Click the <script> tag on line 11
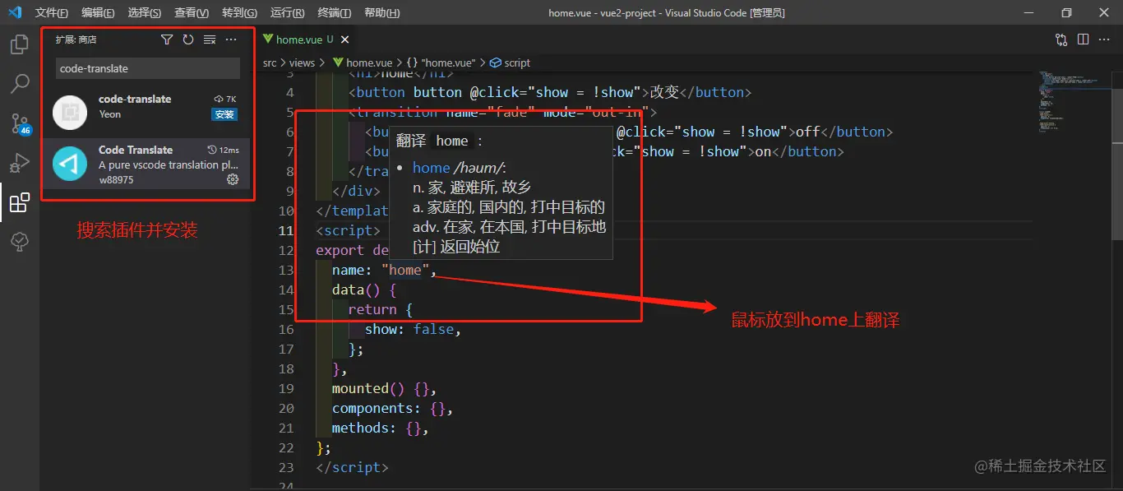Screen dimensions: 1123x491 [348, 230]
